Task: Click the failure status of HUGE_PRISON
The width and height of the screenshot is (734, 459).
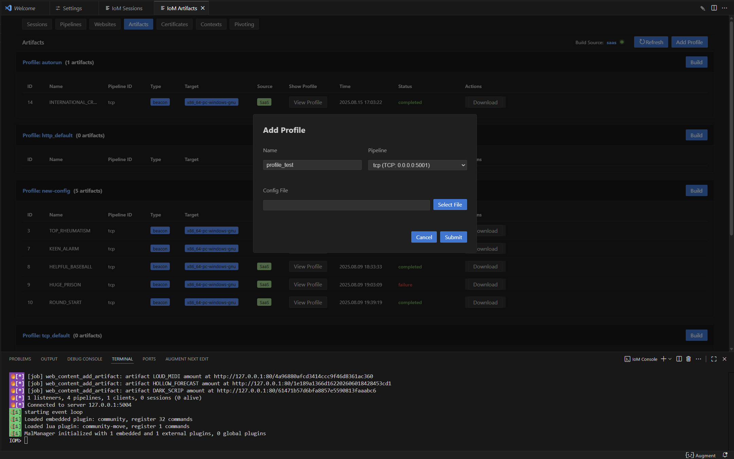Action: tap(405, 285)
